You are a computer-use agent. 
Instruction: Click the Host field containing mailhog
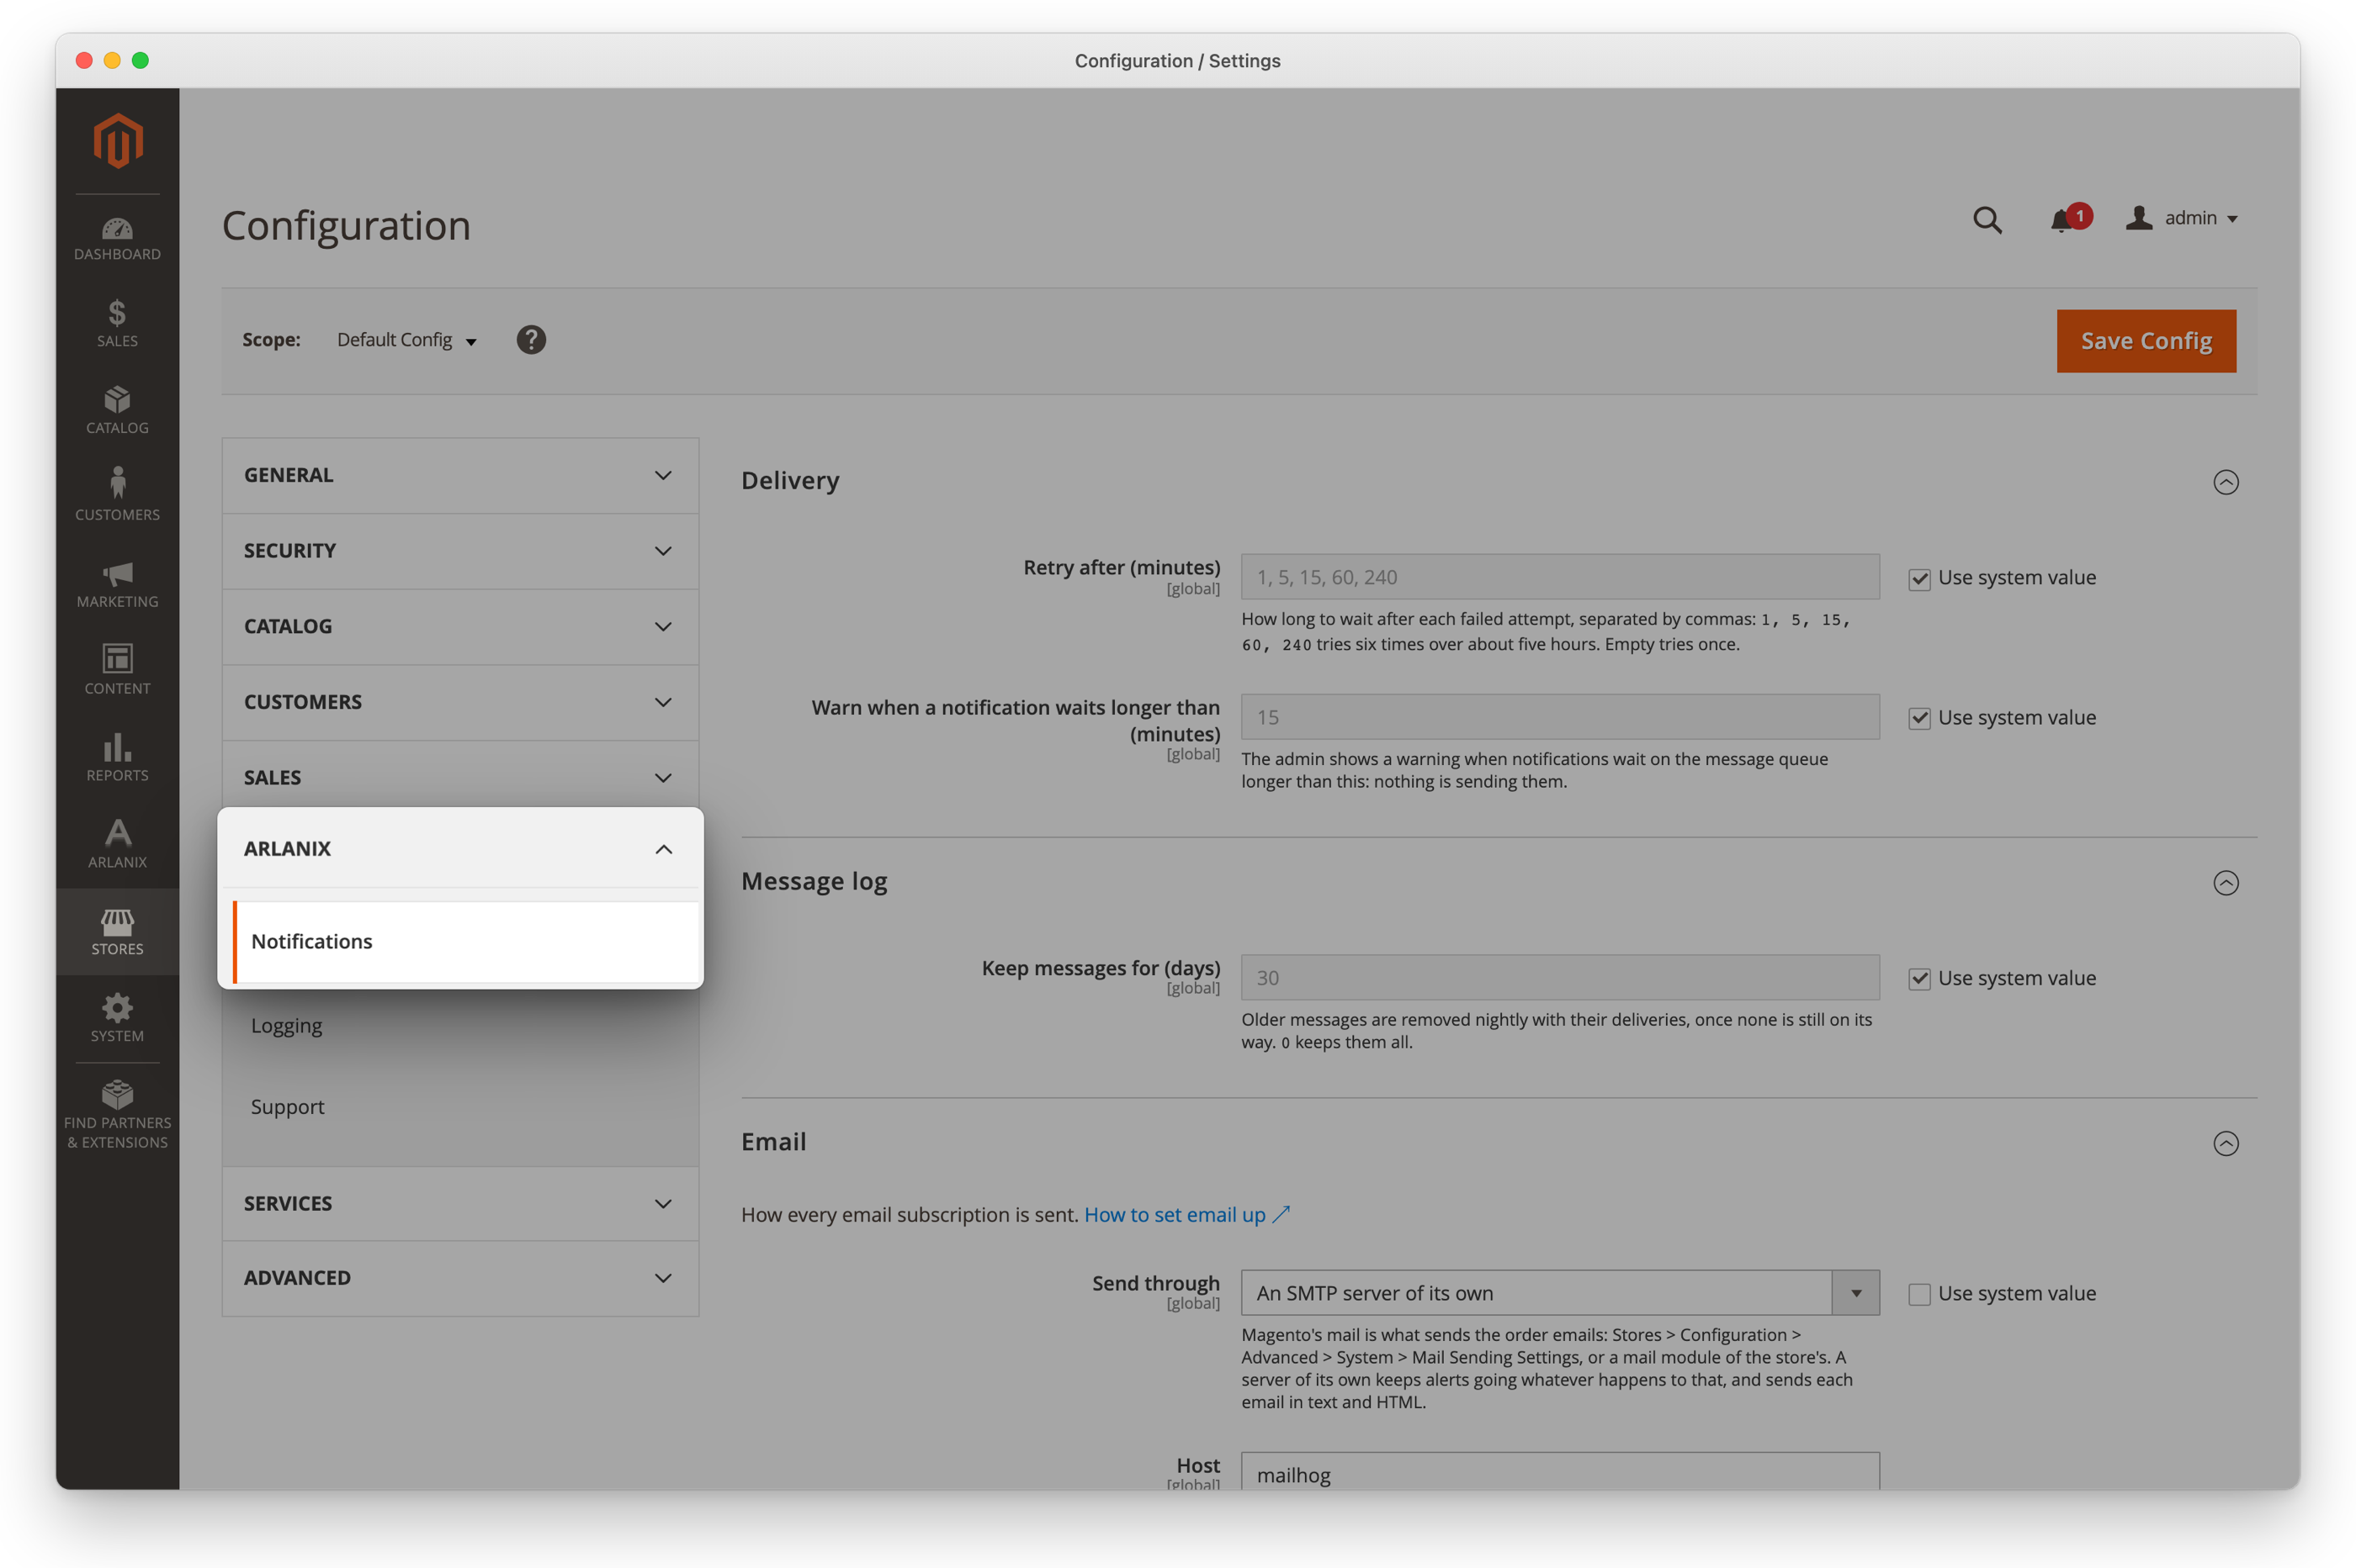point(1559,1472)
